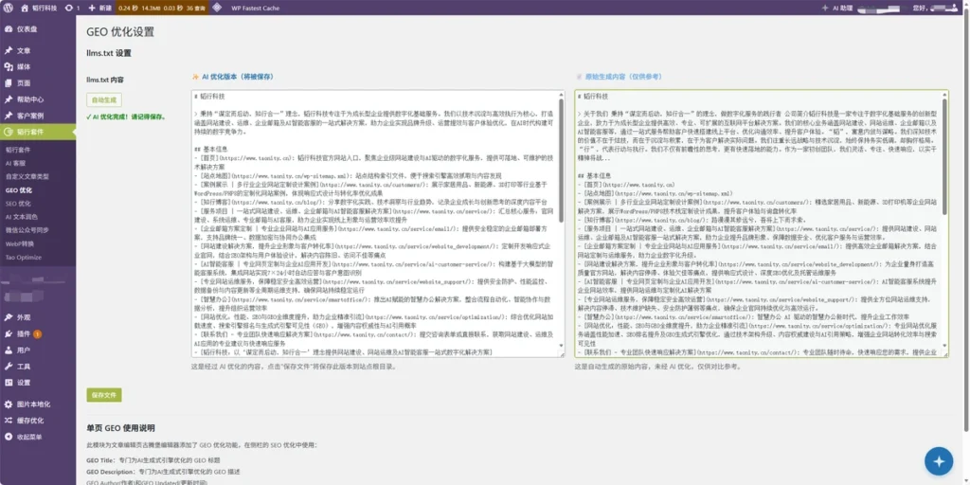Open the AI 文本润色 submenu item

22,217
